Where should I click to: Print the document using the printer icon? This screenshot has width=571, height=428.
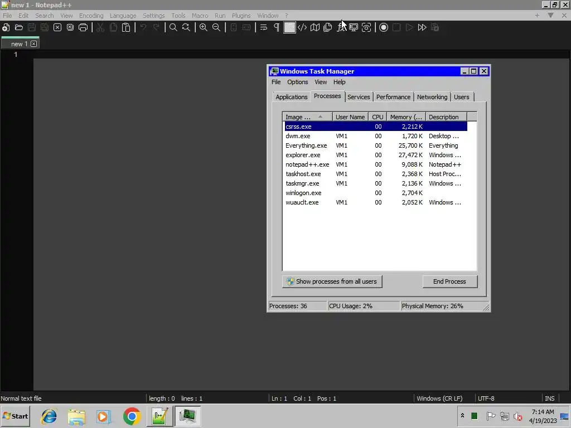83,27
